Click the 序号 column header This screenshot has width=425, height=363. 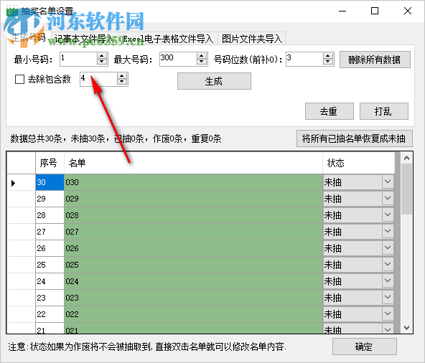tap(50, 163)
